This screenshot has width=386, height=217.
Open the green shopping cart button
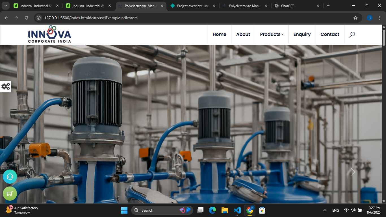pos(10,194)
